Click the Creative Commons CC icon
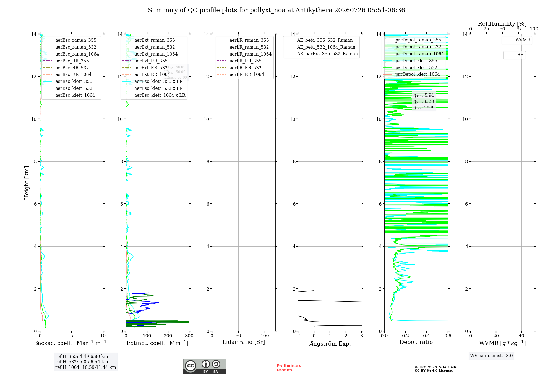The image size is (553, 376). [191, 365]
